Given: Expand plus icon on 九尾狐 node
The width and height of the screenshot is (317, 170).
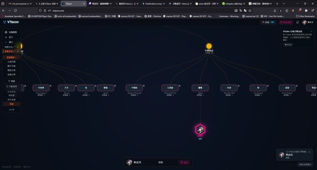Looking at the screenshot, I should [180, 86].
